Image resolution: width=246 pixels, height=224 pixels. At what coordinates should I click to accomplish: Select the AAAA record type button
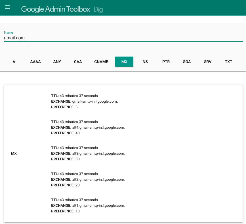tap(35, 62)
